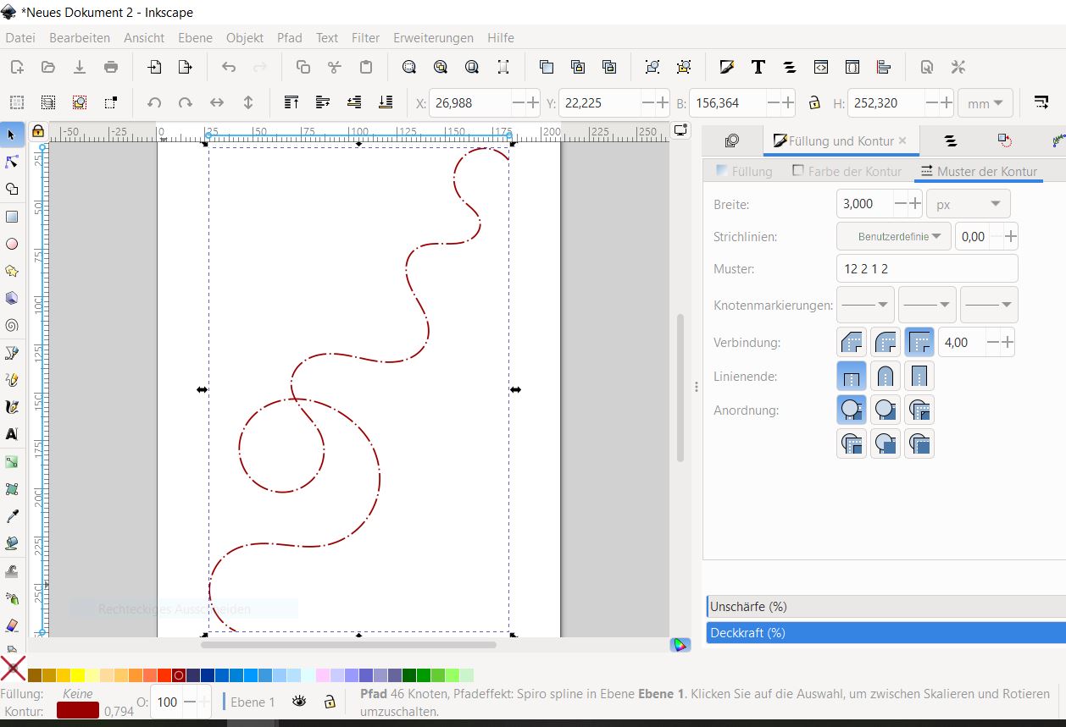Click the Muster pattern input field
The height and width of the screenshot is (727, 1066).
[926, 269]
